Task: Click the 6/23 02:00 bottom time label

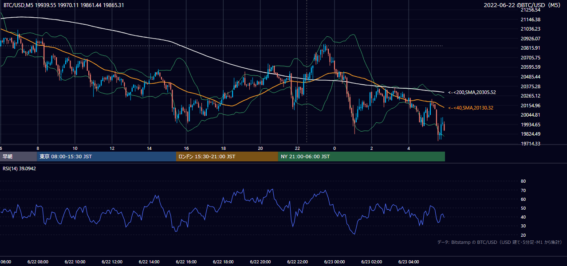Action: (x=372, y=262)
